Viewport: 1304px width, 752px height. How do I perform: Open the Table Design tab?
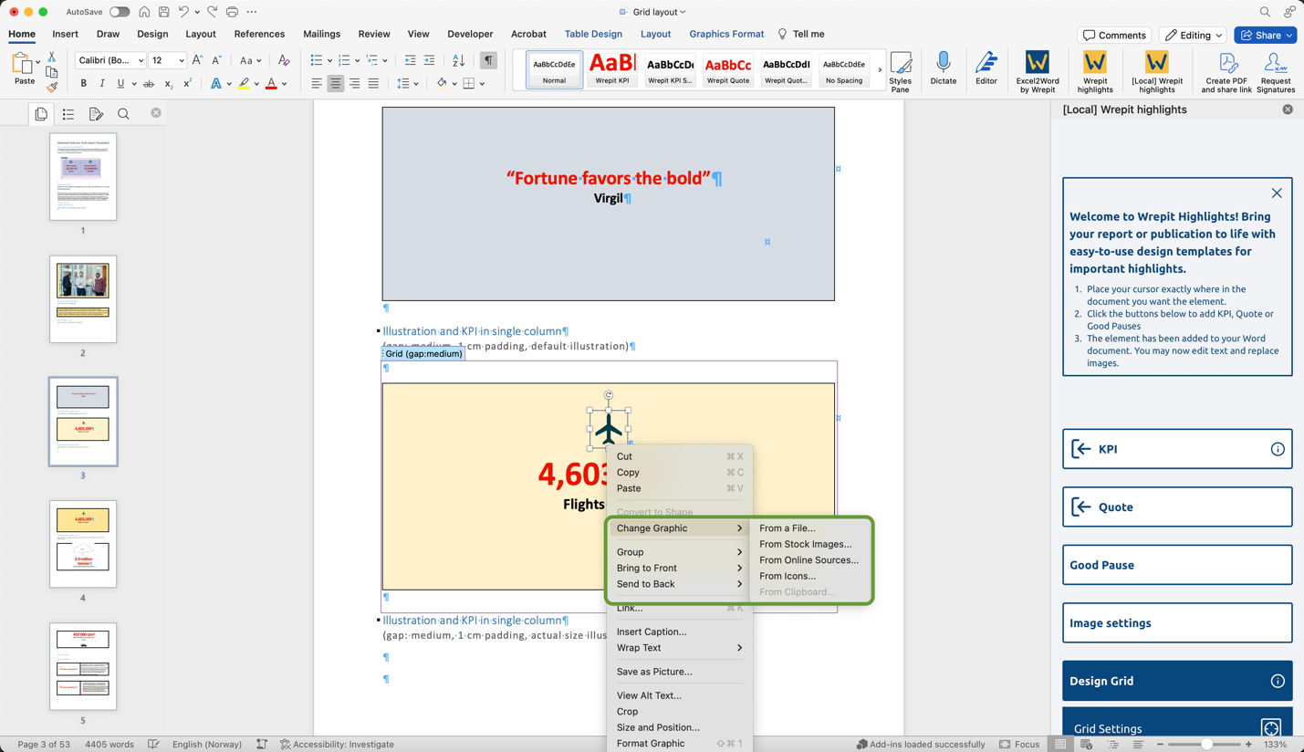pos(593,34)
